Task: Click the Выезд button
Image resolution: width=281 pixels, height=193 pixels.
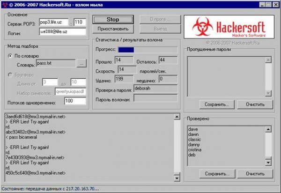Action: pos(160,29)
